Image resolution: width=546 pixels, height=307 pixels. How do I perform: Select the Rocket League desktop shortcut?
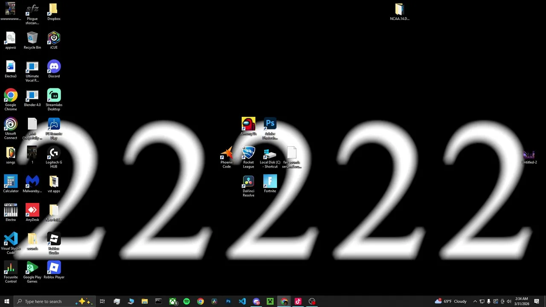pyautogui.click(x=248, y=157)
